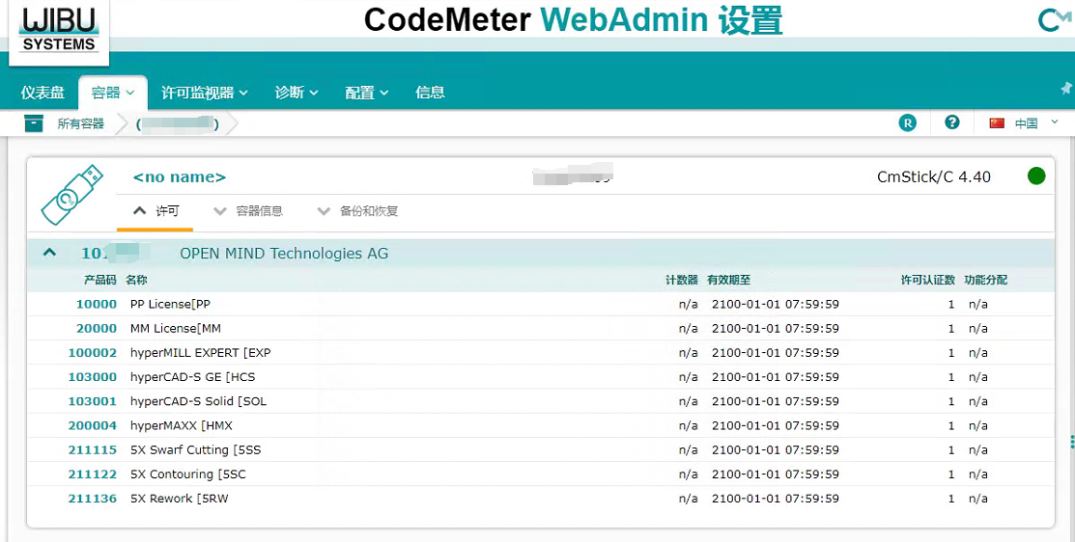Click the 计数器 column header
Viewport: 1075px width, 542px height.
(682, 280)
